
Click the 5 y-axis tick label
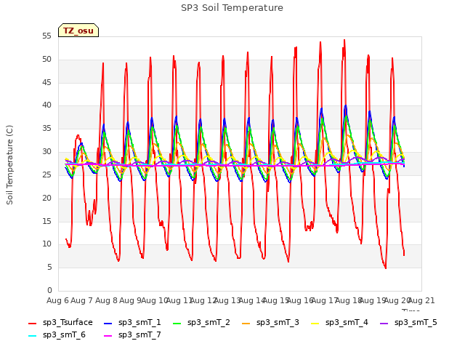pos(49,268)
